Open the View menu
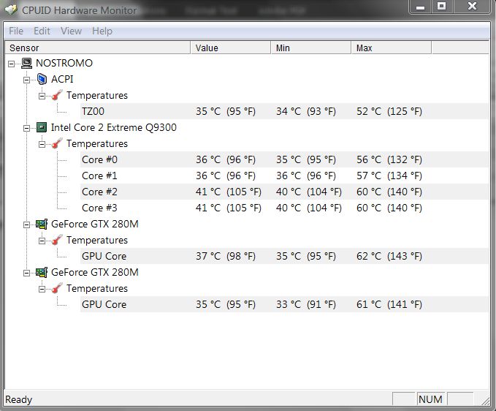 coord(71,31)
